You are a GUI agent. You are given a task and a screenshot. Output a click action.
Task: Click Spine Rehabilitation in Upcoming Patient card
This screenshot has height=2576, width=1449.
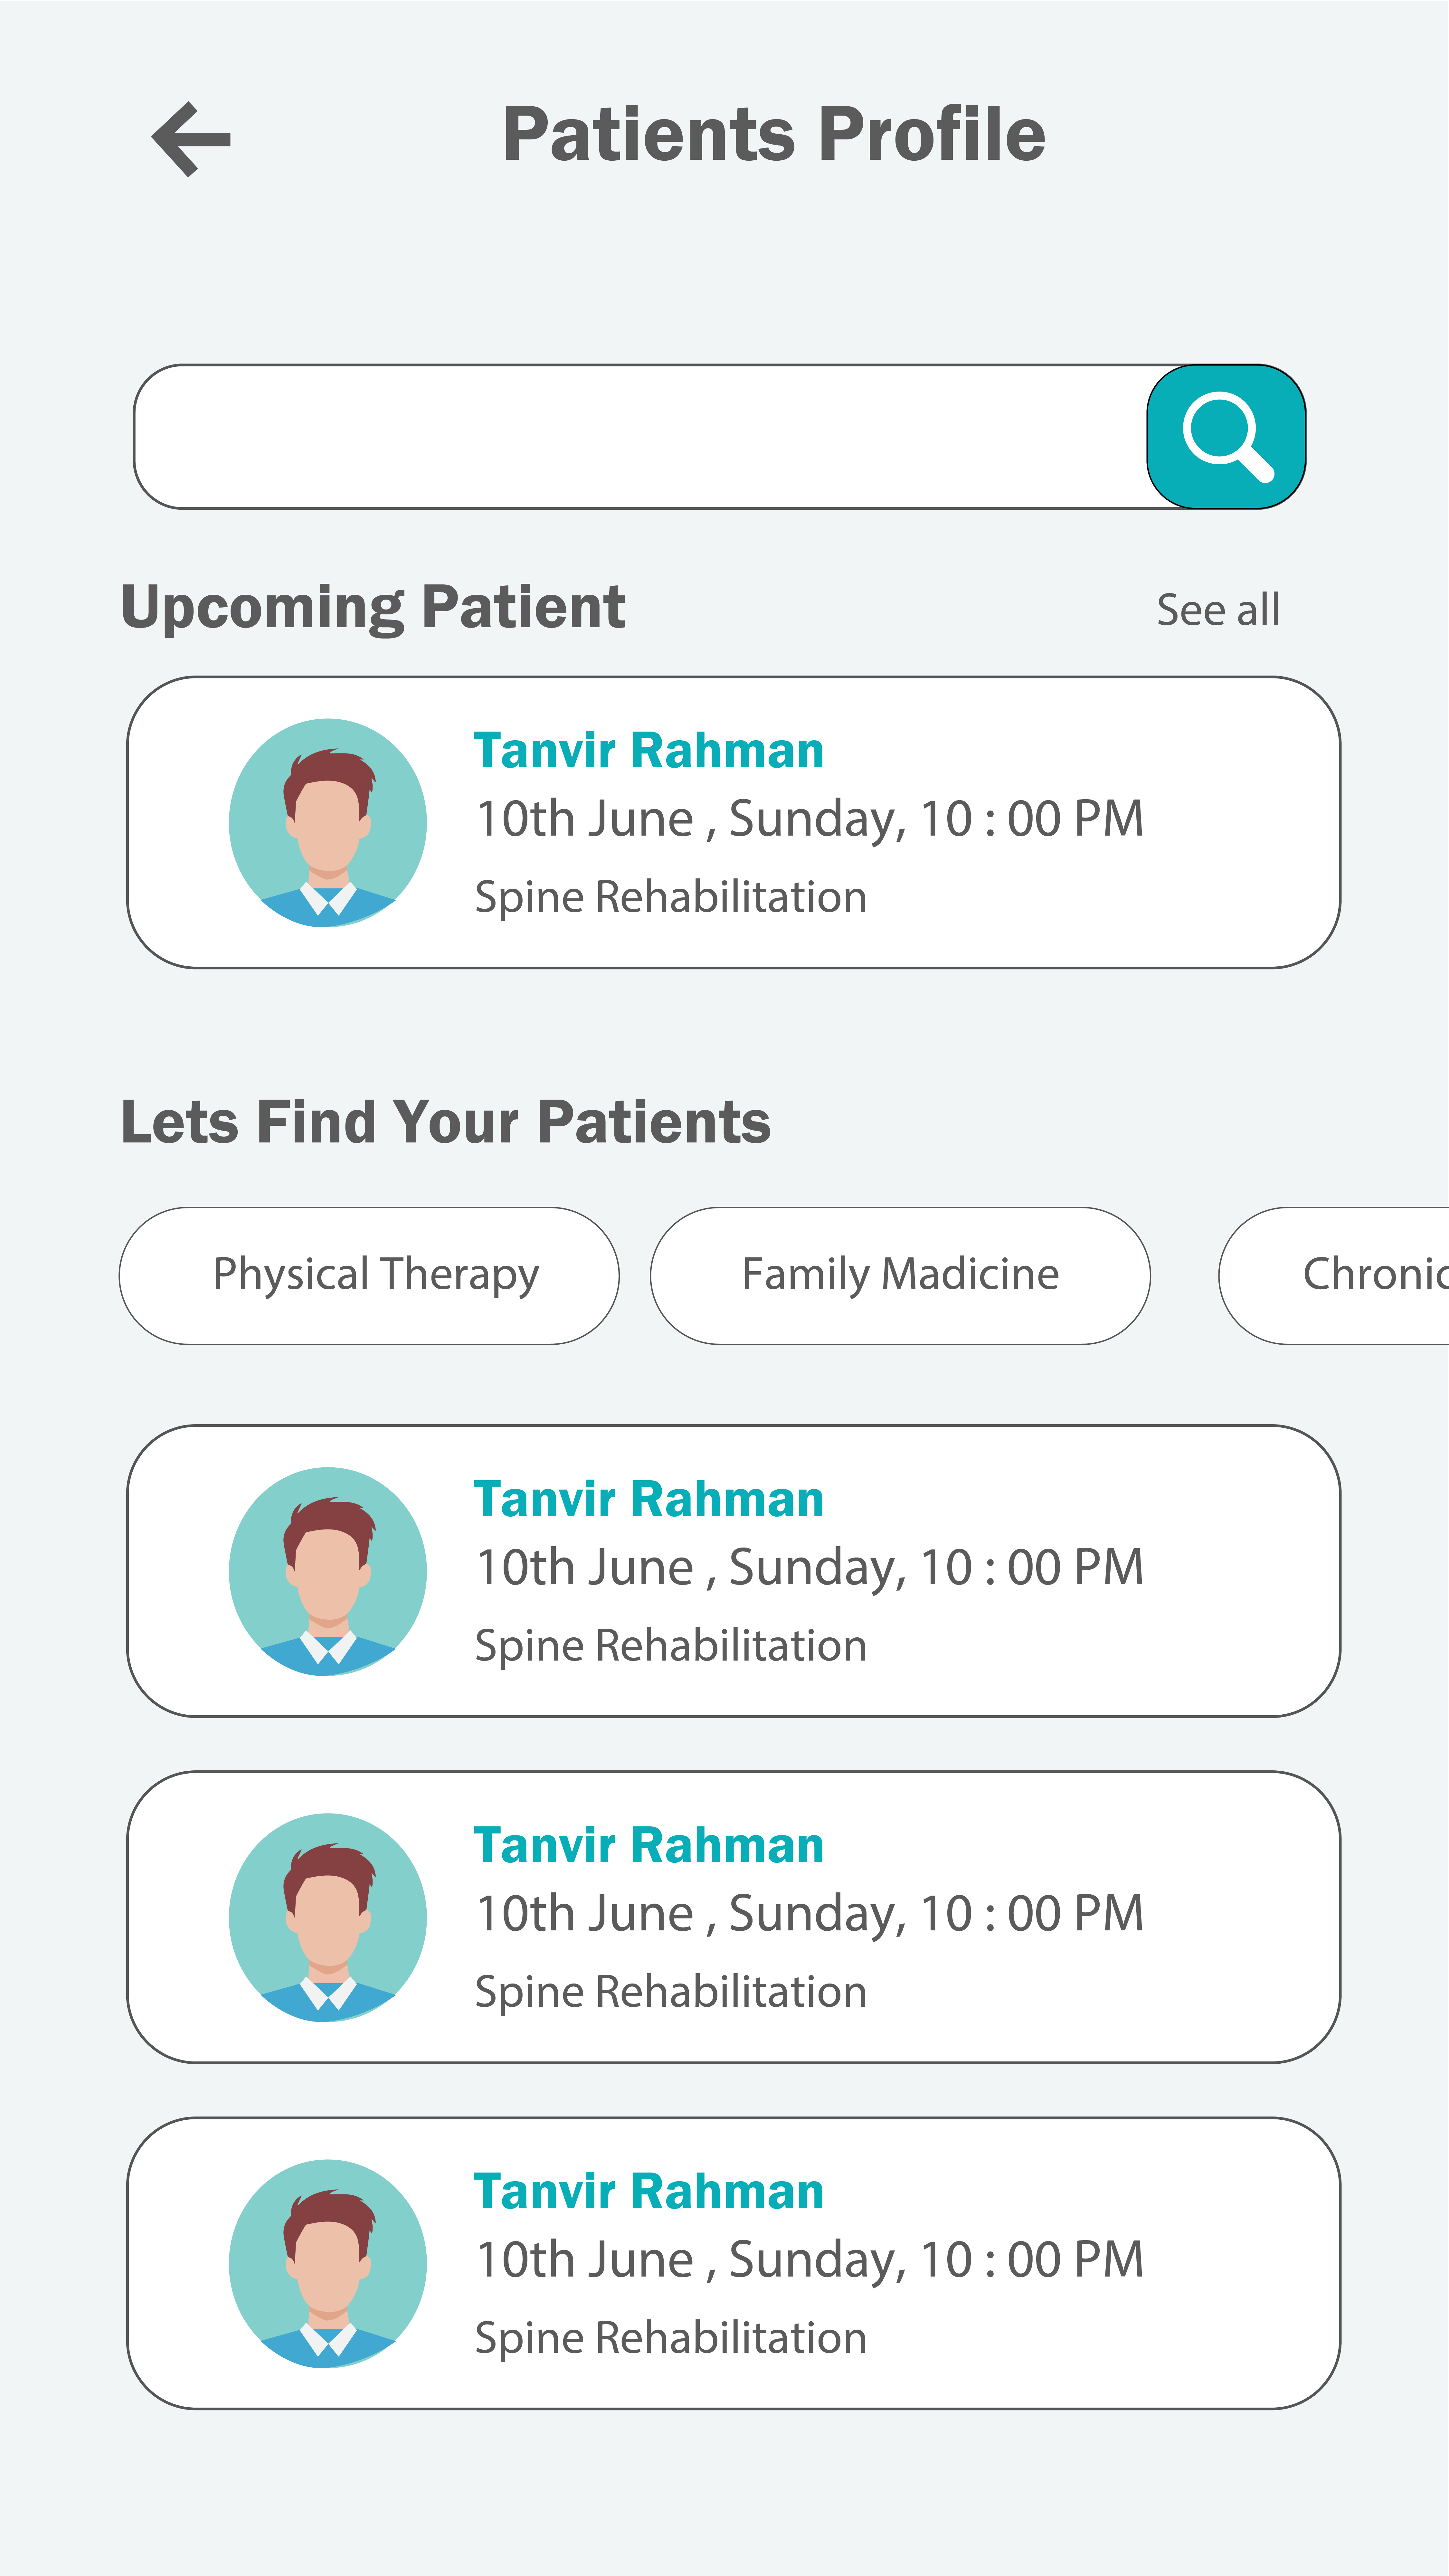pos(670,897)
